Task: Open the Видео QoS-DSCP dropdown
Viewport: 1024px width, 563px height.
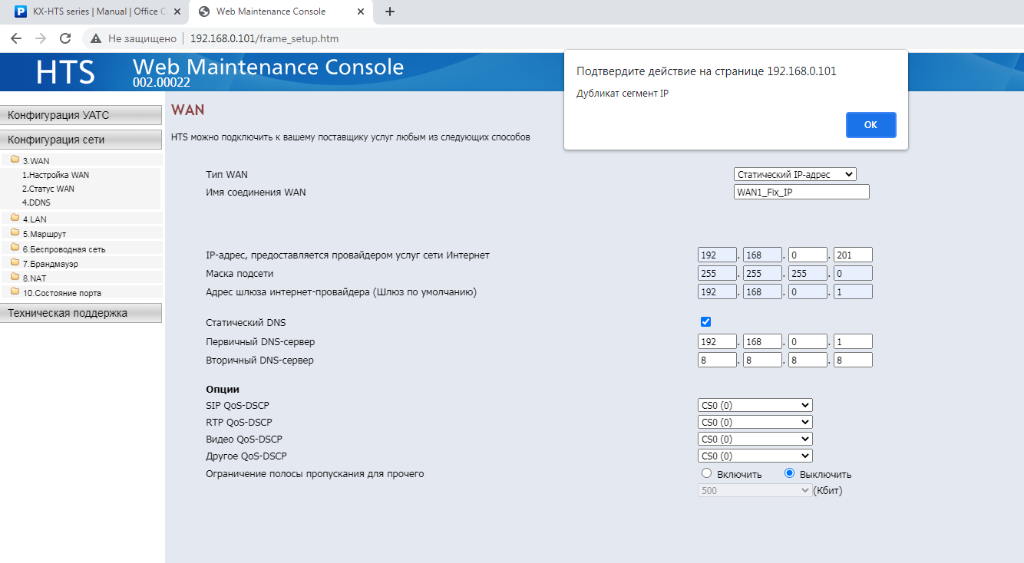Action: pyautogui.click(x=755, y=439)
